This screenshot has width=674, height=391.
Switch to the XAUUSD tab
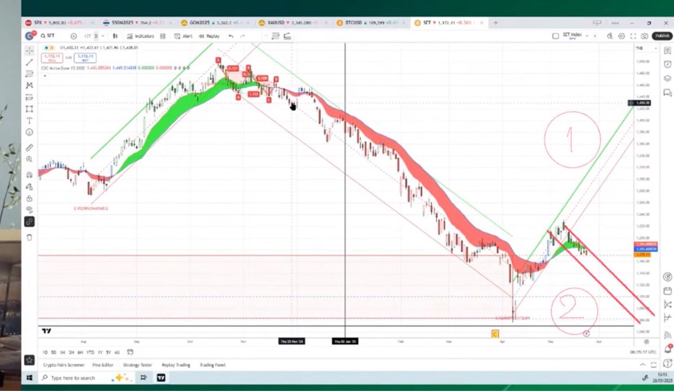point(291,22)
